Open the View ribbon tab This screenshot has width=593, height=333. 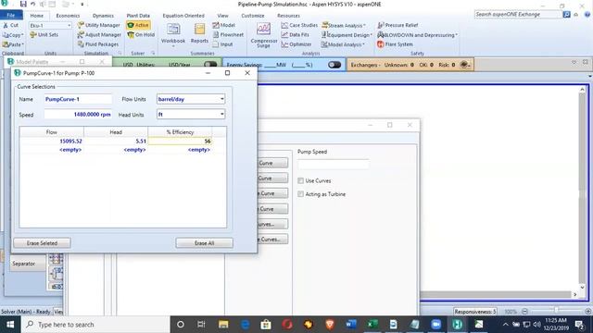pos(222,16)
